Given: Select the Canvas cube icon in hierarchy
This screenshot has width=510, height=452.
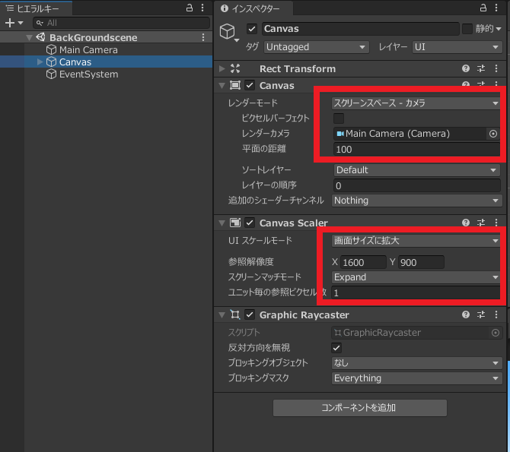Looking at the screenshot, I should click(x=51, y=62).
